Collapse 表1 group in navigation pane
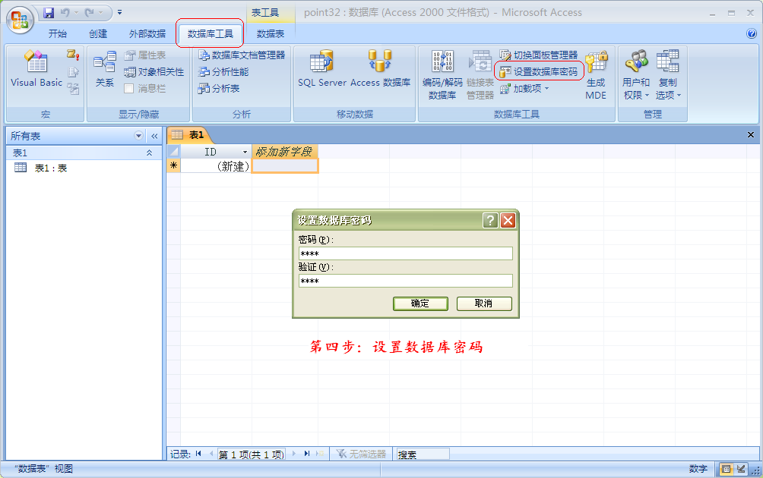This screenshot has height=478, width=763. (x=150, y=153)
